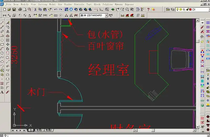
Task: Click the Undo arrow icon
Action: (56, 9)
